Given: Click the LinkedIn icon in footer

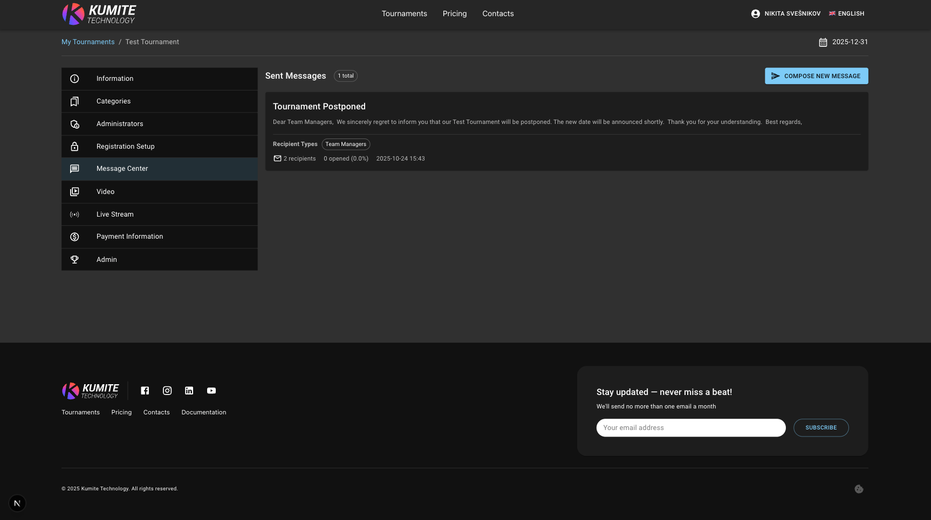Looking at the screenshot, I should tap(189, 391).
